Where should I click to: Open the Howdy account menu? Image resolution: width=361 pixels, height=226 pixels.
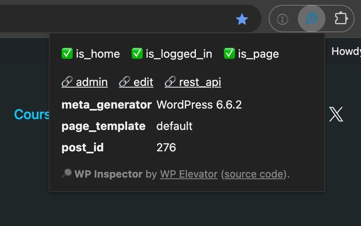coord(346,51)
